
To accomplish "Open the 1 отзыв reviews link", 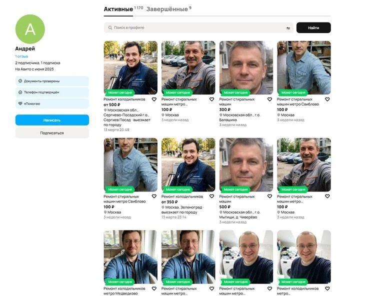I will tap(21, 56).
